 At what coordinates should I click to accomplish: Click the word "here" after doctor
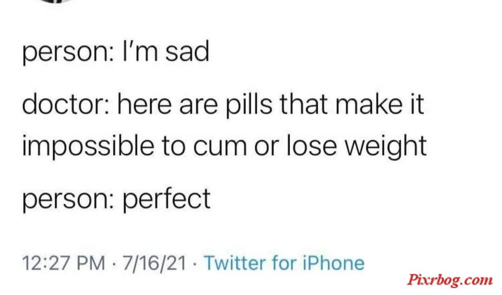[144, 105]
